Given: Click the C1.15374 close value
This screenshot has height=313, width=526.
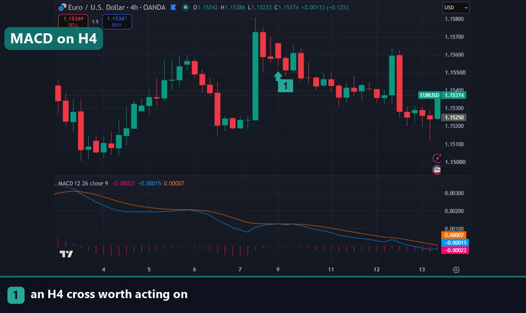Looking at the screenshot, I should (287, 7).
